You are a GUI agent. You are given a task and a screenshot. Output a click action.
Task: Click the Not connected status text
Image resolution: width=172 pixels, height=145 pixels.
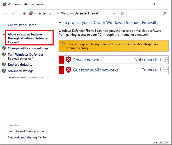coord(147,60)
